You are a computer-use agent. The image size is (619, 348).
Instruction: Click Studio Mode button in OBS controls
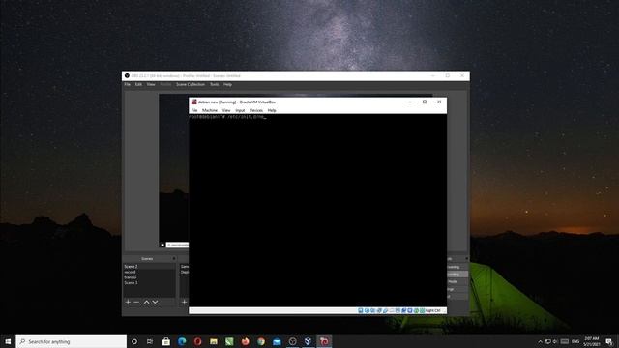tap(457, 281)
